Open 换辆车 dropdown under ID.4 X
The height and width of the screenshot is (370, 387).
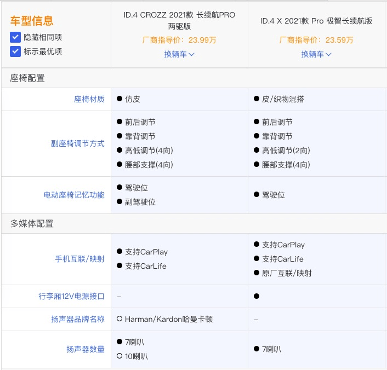coord(316,54)
